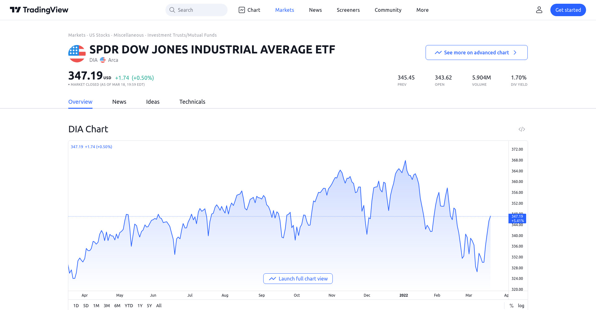596x310 pixels.
Task: Click See more on advanced chart
Action: pyautogui.click(x=476, y=52)
